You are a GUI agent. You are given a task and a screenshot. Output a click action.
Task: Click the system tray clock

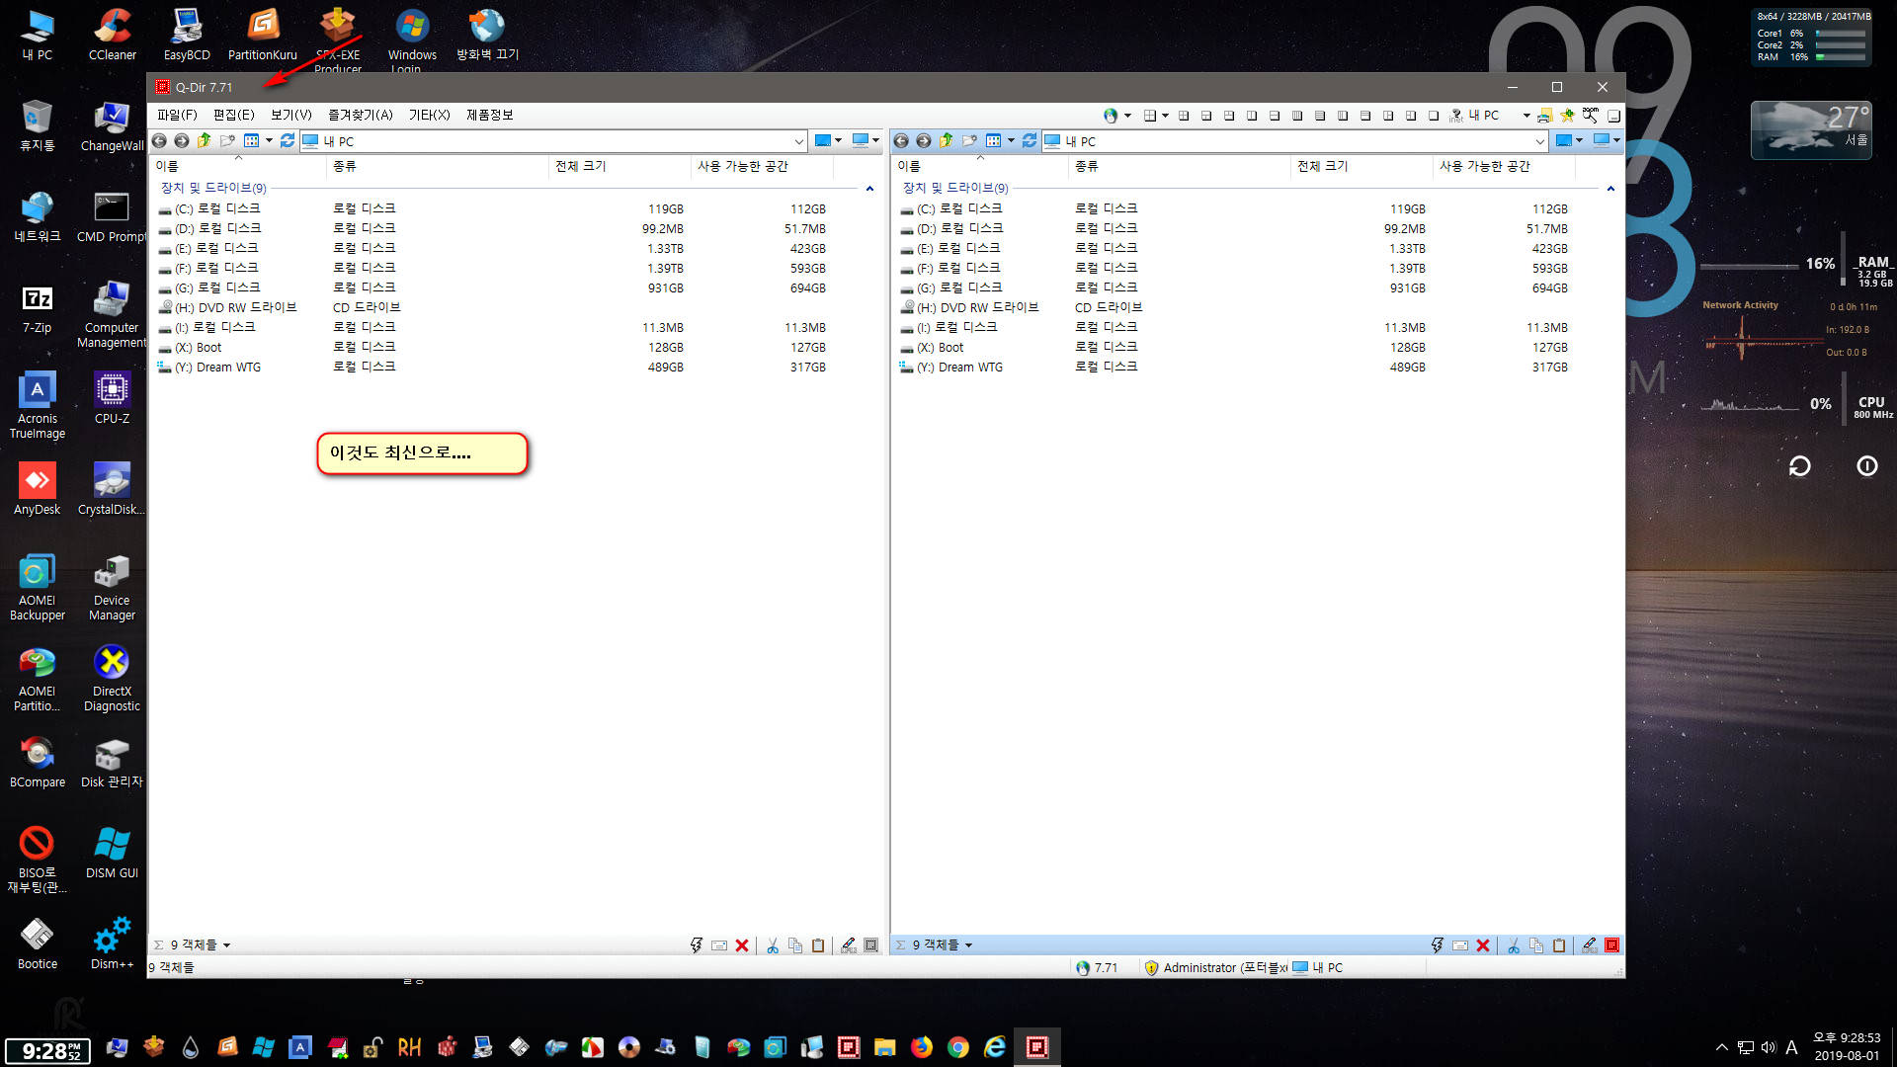(1847, 1047)
